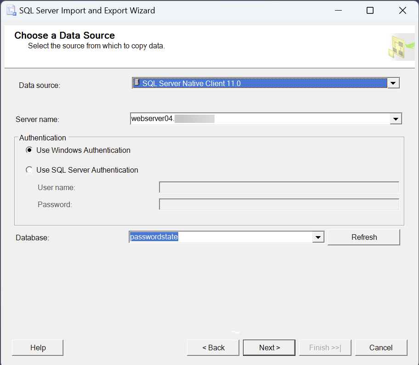Image resolution: width=419 pixels, height=365 pixels.
Task: Click the Authentication group label
Action: (42, 138)
